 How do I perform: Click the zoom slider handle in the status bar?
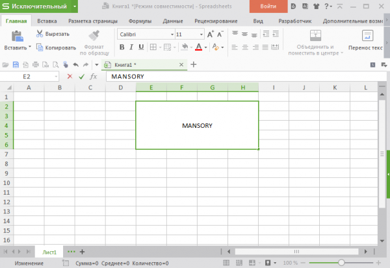click(342, 263)
